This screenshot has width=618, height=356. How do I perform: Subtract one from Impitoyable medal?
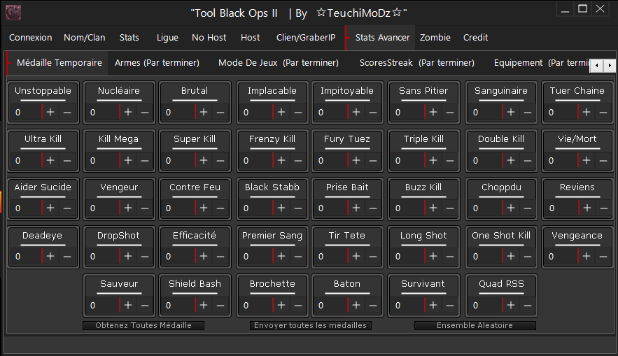[x=373, y=112]
